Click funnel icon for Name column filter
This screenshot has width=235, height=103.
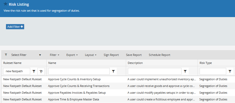pyautogui.click(x=113, y=71)
